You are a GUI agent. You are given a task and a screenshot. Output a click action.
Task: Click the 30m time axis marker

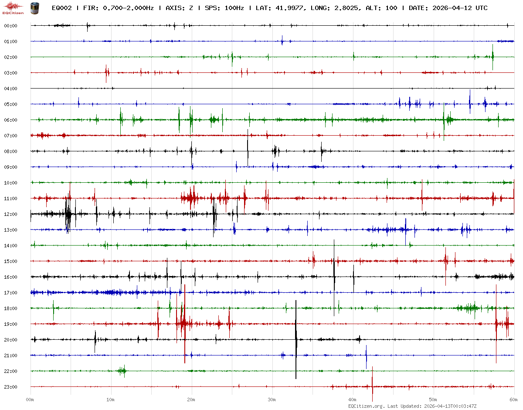click(x=272, y=399)
